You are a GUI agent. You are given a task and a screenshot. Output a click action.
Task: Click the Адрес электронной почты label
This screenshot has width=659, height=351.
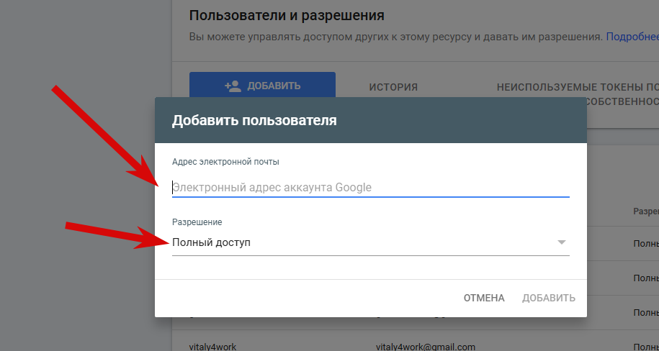225,162
